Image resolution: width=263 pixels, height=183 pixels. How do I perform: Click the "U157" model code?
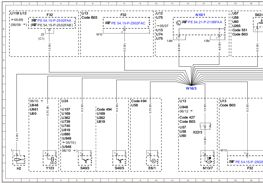tap(66, 109)
